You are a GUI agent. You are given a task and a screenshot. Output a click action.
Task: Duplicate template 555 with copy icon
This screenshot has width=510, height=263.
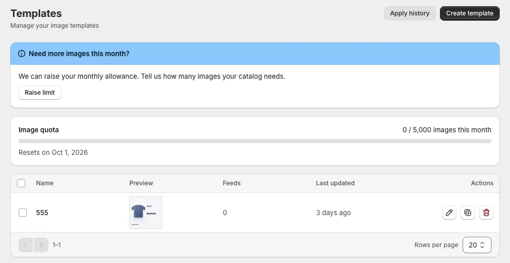(x=467, y=213)
